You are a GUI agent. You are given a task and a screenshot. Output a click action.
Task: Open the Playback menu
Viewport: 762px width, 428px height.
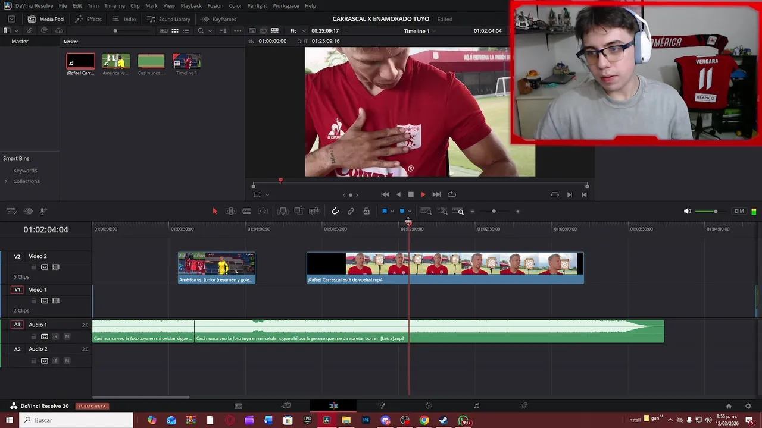(x=191, y=5)
